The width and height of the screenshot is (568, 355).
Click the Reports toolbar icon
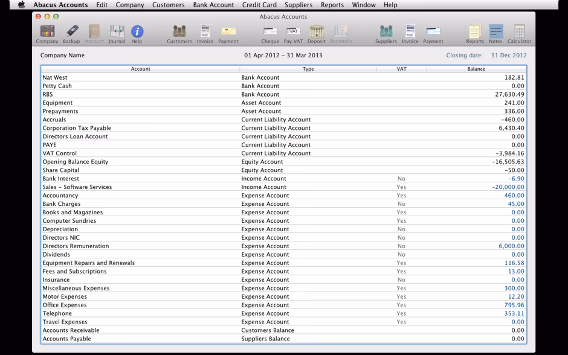click(x=475, y=33)
